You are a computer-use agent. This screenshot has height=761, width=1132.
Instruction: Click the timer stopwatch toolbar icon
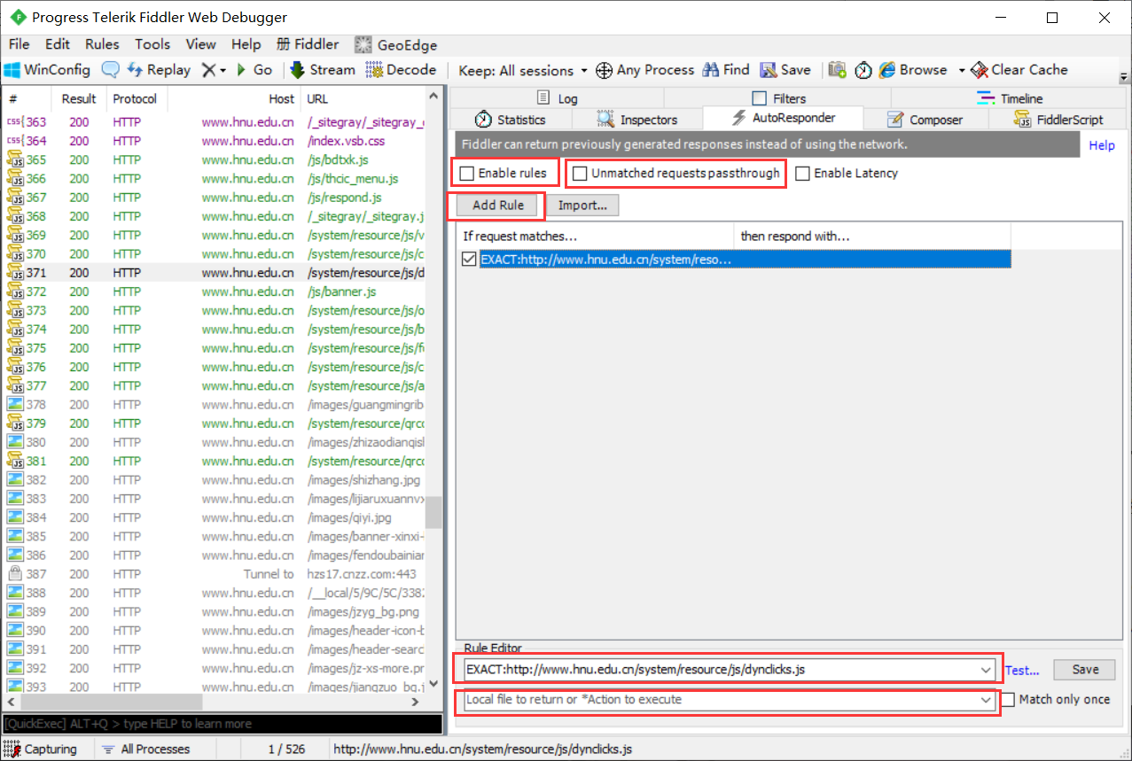863,70
